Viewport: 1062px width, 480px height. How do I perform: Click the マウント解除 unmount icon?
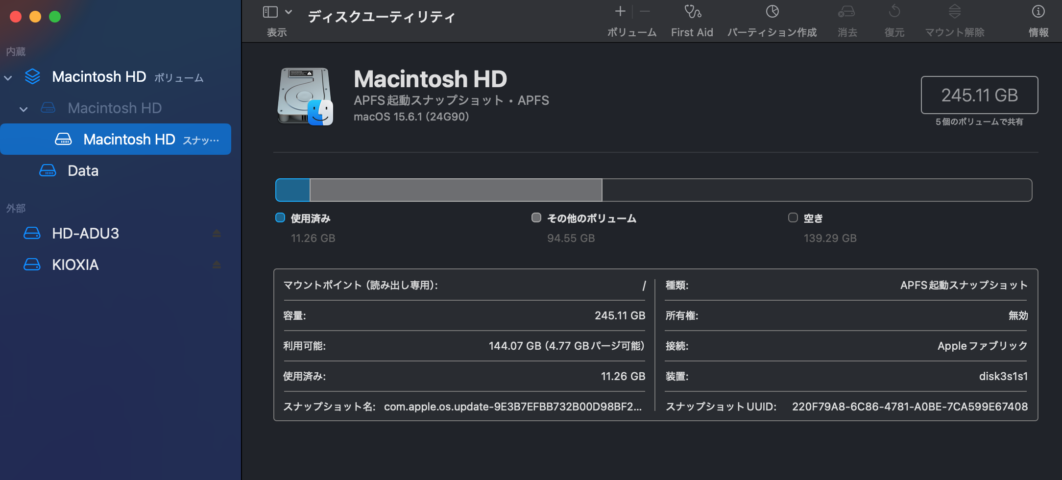tap(955, 11)
